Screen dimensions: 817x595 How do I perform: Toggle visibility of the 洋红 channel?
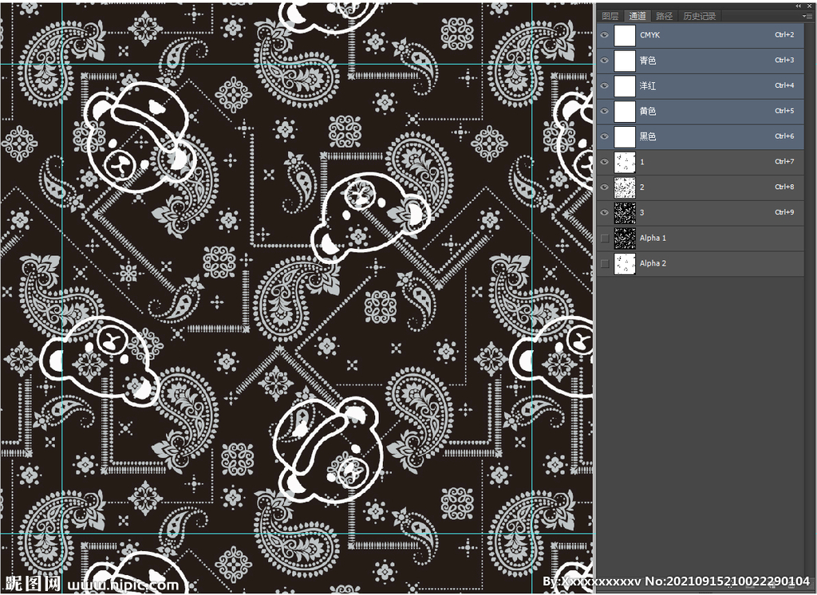[605, 86]
